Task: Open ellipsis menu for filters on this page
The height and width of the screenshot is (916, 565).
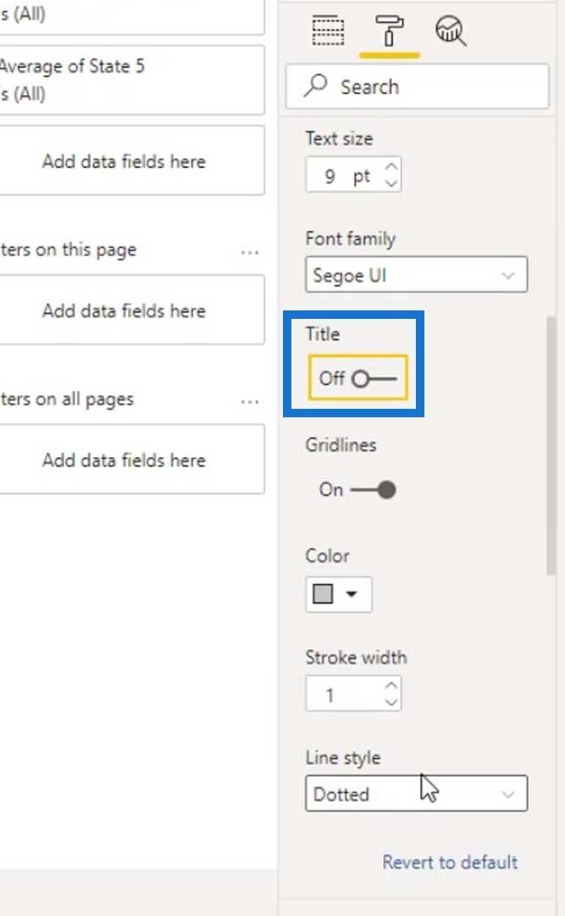Action: tap(250, 253)
